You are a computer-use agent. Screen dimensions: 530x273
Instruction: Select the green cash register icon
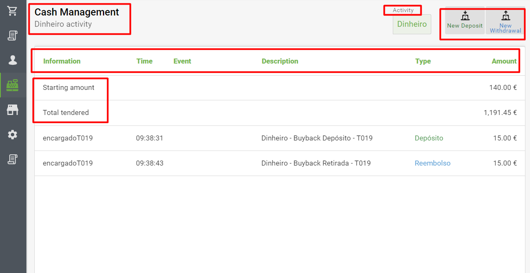[x=13, y=85]
